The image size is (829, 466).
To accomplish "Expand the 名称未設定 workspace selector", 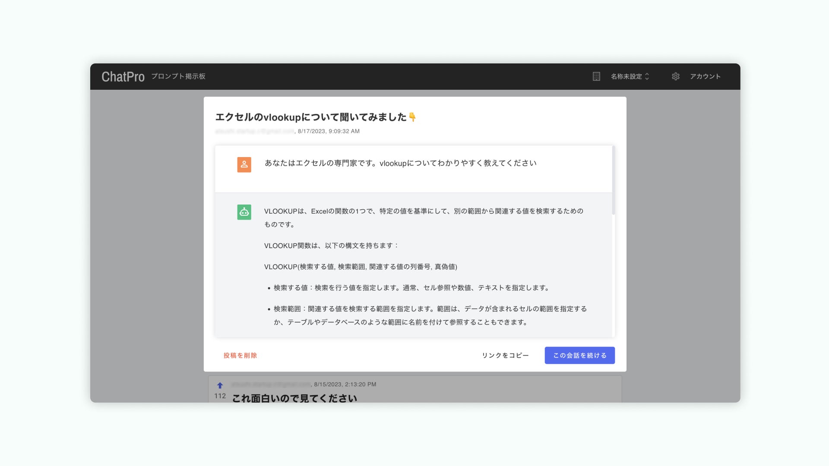I will point(626,76).
